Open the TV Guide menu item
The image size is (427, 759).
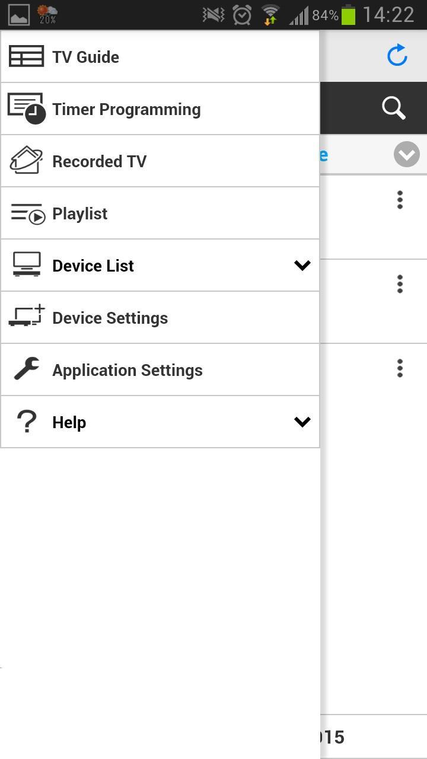85,57
